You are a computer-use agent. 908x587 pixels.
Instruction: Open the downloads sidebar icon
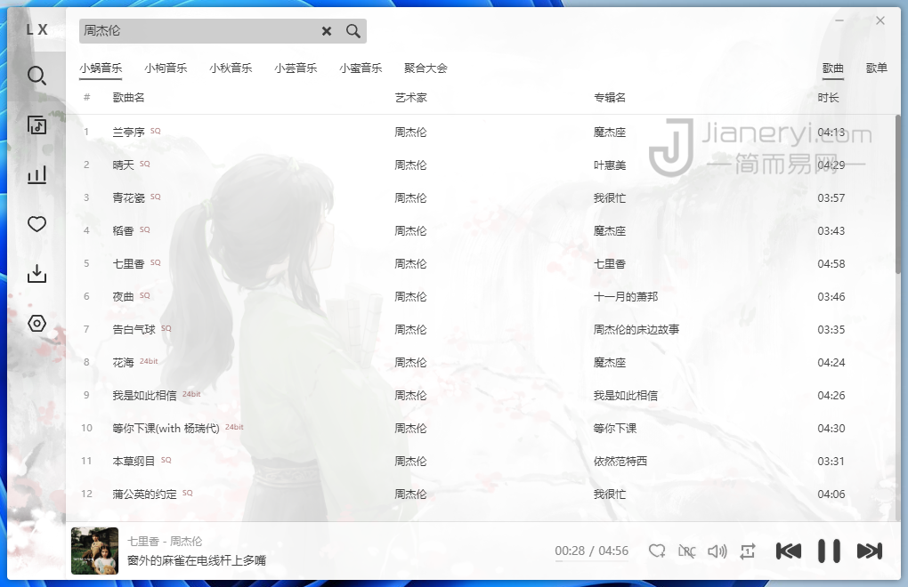(36, 274)
